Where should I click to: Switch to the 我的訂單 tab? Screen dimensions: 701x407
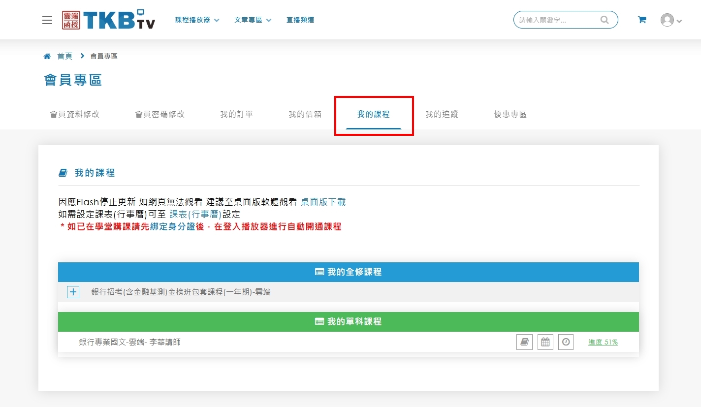(236, 114)
